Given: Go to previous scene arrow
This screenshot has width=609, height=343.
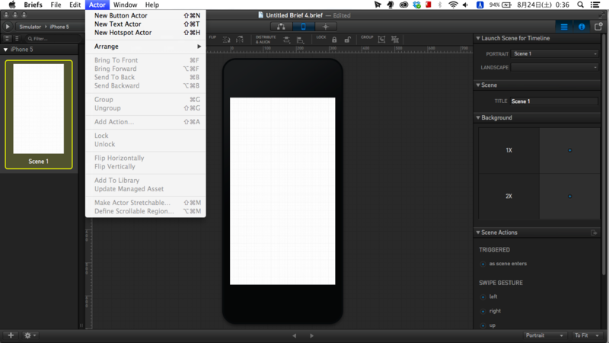Looking at the screenshot, I should pyautogui.click(x=295, y=335).
